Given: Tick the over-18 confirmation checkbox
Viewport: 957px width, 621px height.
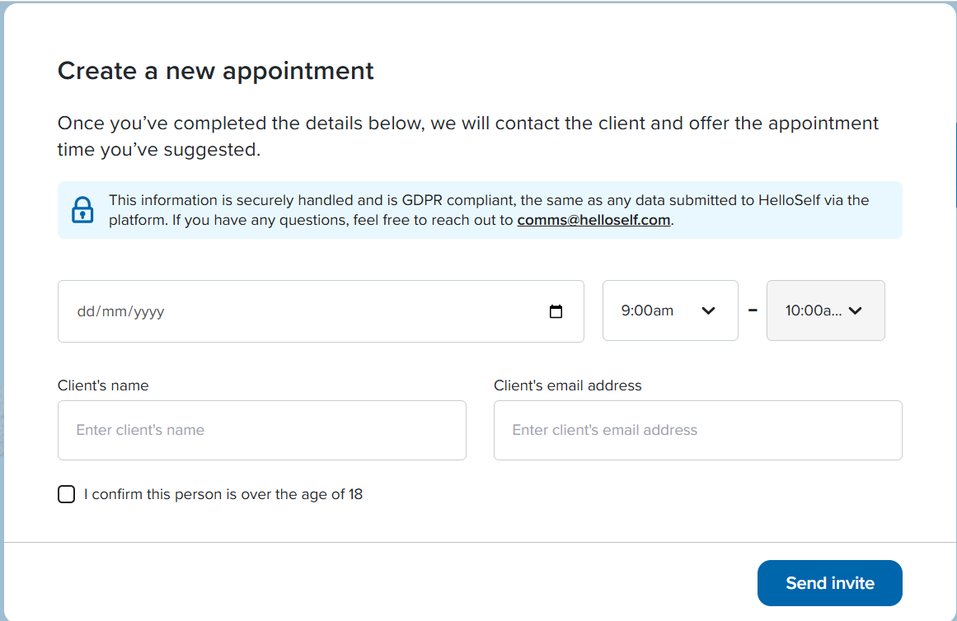Looking at the screenshot, I should click(x=67, y=494).
